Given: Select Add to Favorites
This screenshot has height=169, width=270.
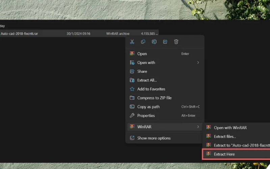Looking at the screenshot, I should (165, 89).
